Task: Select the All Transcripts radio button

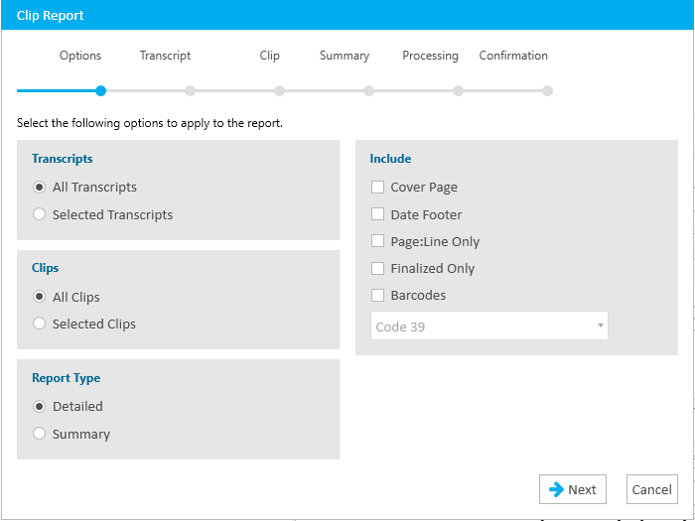Action: tap(39, 187)
